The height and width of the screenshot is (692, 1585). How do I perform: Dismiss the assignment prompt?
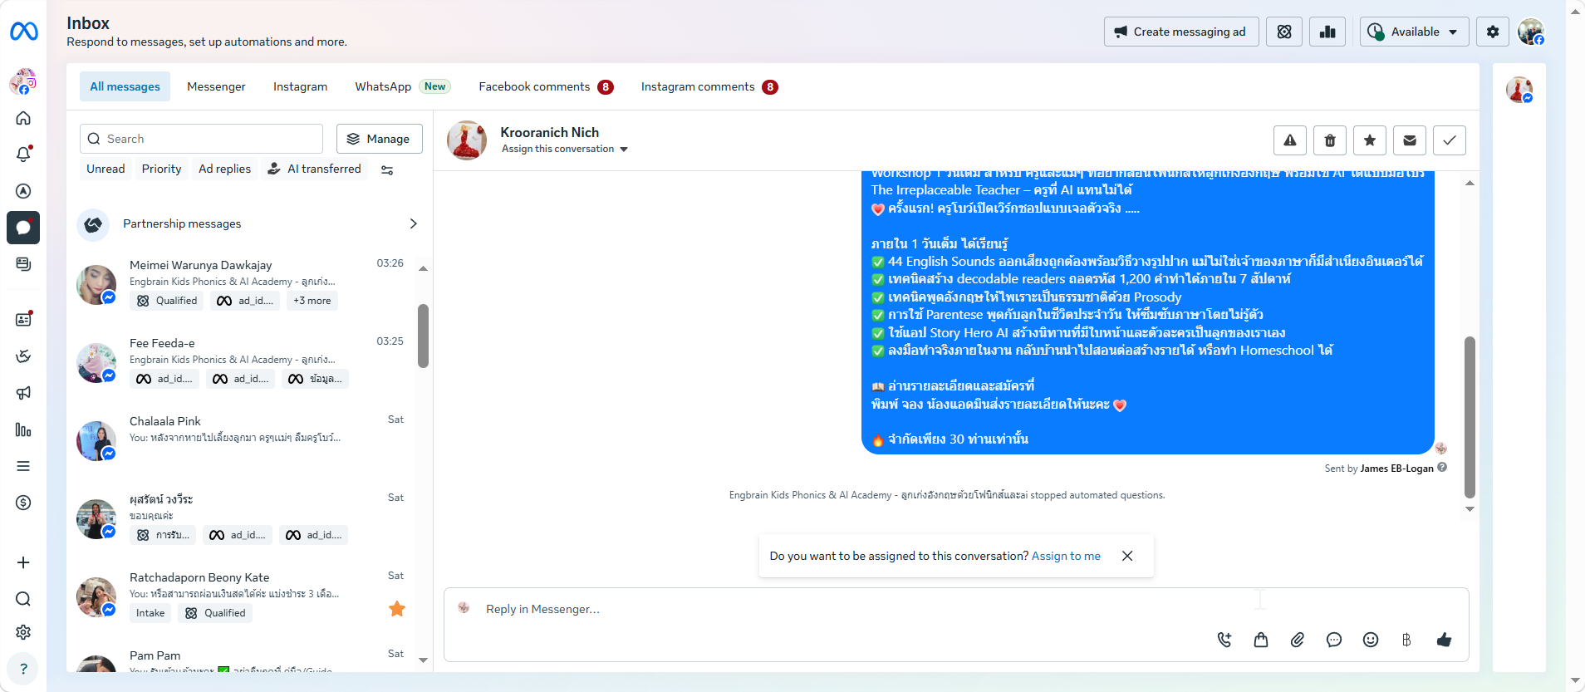coord(1127,556)
